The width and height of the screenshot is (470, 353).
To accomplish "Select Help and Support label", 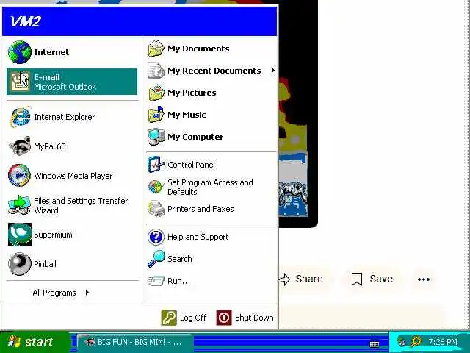I will (198, 237).
